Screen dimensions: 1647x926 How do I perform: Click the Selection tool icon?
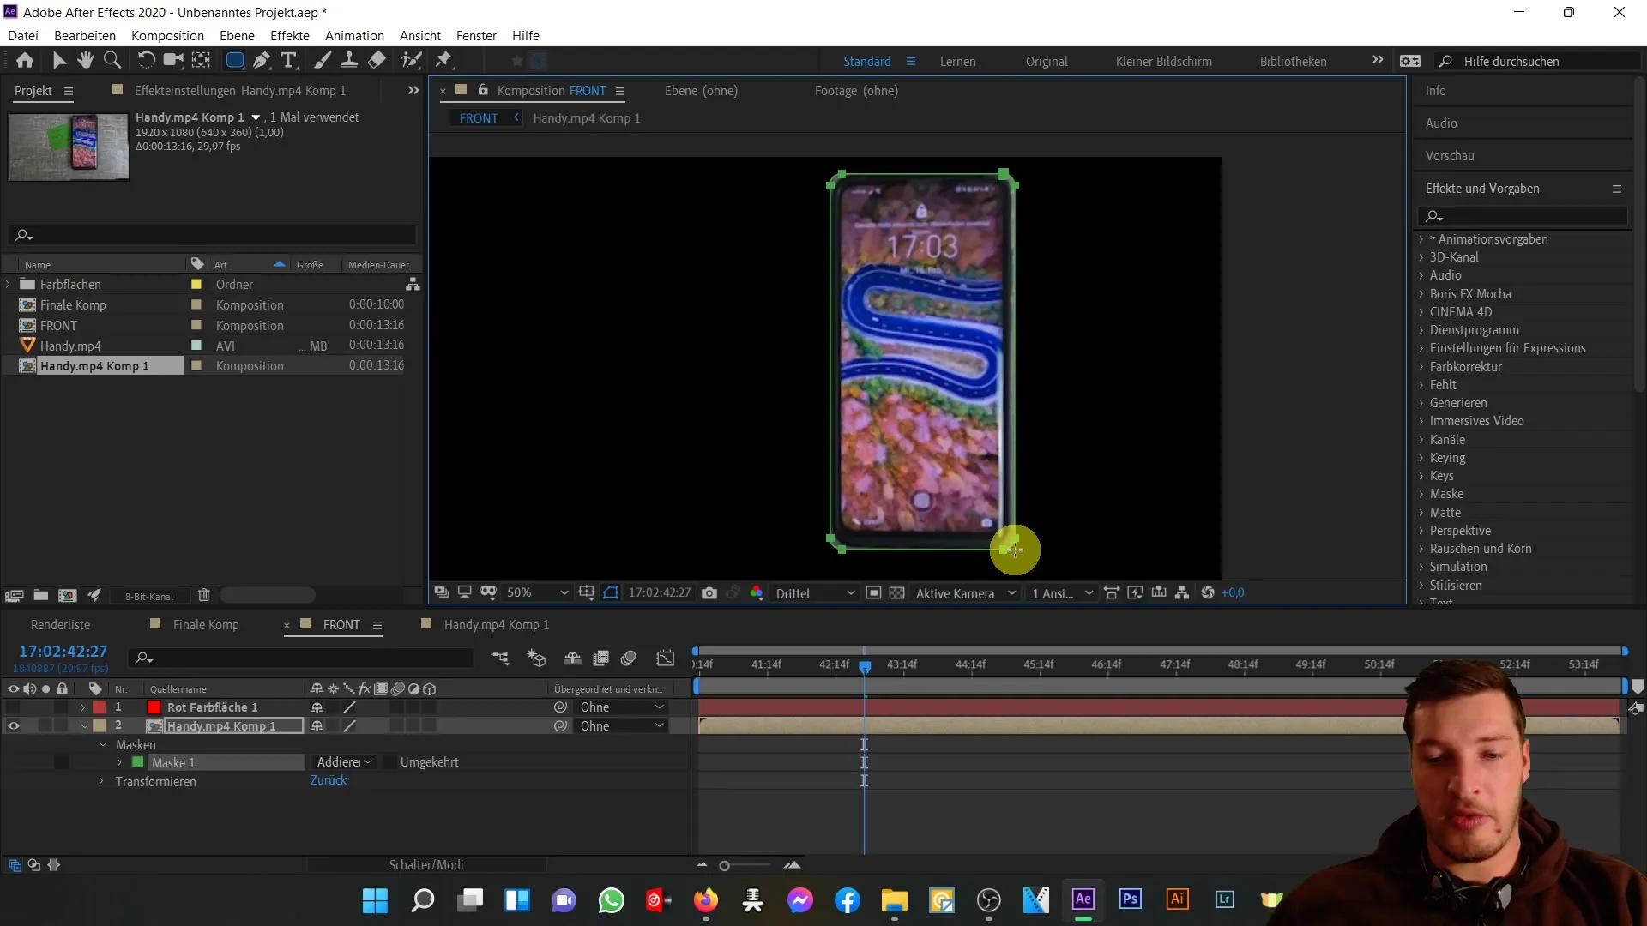(x=61, y=61)
